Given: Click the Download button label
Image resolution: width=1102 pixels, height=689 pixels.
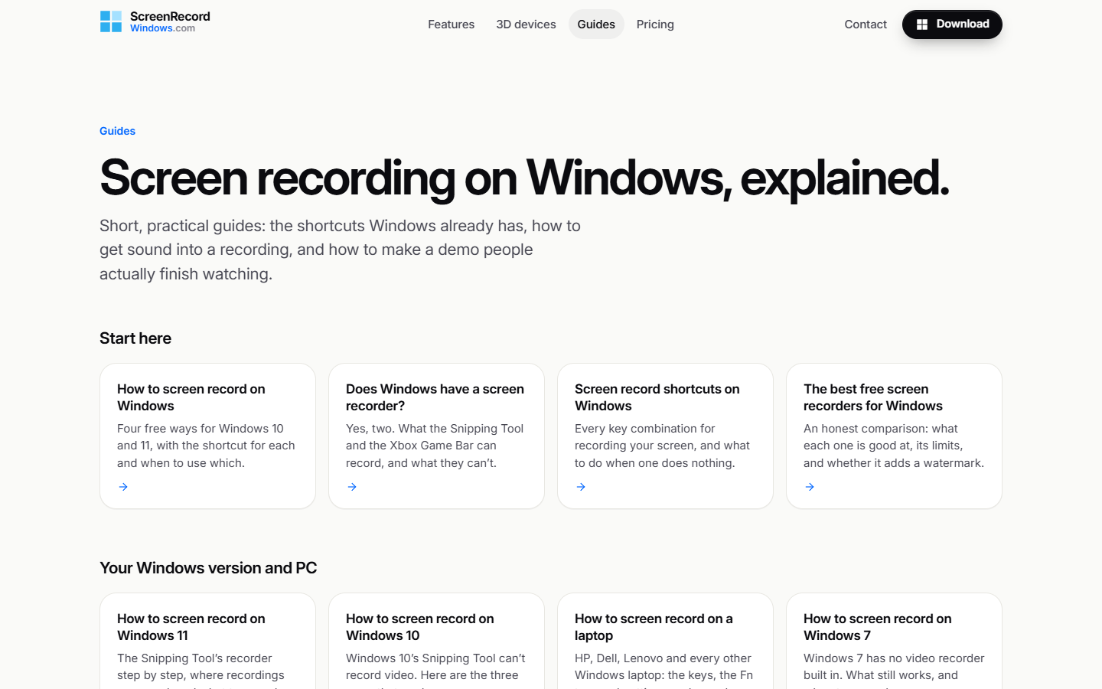Looking at the screenshot, I should point(963,24).
